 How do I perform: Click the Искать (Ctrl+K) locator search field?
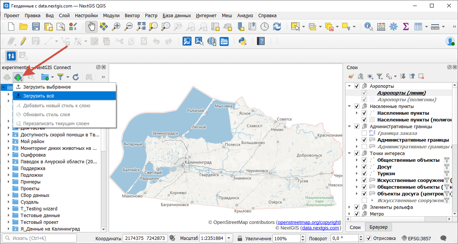39,238
